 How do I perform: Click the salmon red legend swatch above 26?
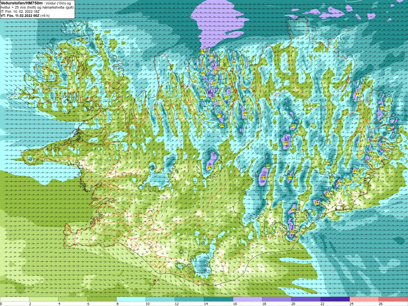pyautogui.click(x=393, y=299)
